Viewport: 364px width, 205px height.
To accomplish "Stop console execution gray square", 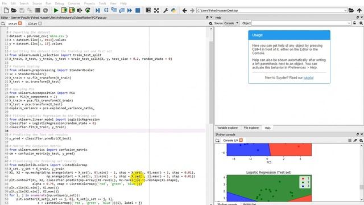I will coord(350,141).
